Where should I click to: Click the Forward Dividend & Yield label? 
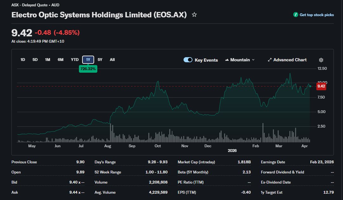282,172
